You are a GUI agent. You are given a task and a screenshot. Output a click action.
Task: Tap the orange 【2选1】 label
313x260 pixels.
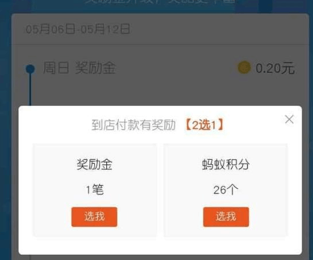coord(204,125)
